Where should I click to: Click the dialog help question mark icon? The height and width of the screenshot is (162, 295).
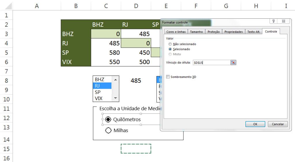[x=274, y=21]
